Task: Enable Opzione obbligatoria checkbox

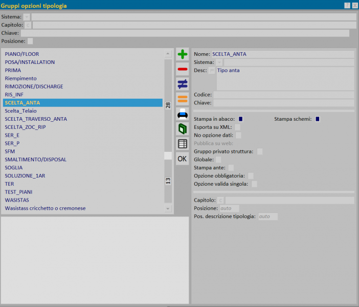Action: (251, 176)
